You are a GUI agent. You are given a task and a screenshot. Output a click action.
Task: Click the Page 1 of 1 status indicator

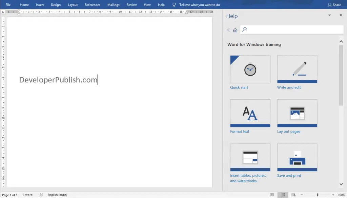tap(10, 195)
